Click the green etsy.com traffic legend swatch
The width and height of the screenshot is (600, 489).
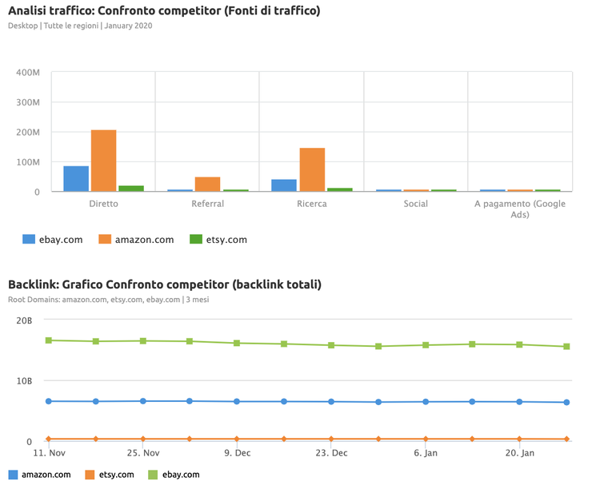(196, 240)
